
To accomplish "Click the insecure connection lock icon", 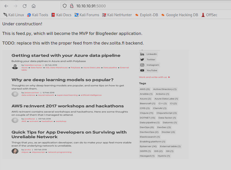I will pyautogui.click(x=72, y=6).
